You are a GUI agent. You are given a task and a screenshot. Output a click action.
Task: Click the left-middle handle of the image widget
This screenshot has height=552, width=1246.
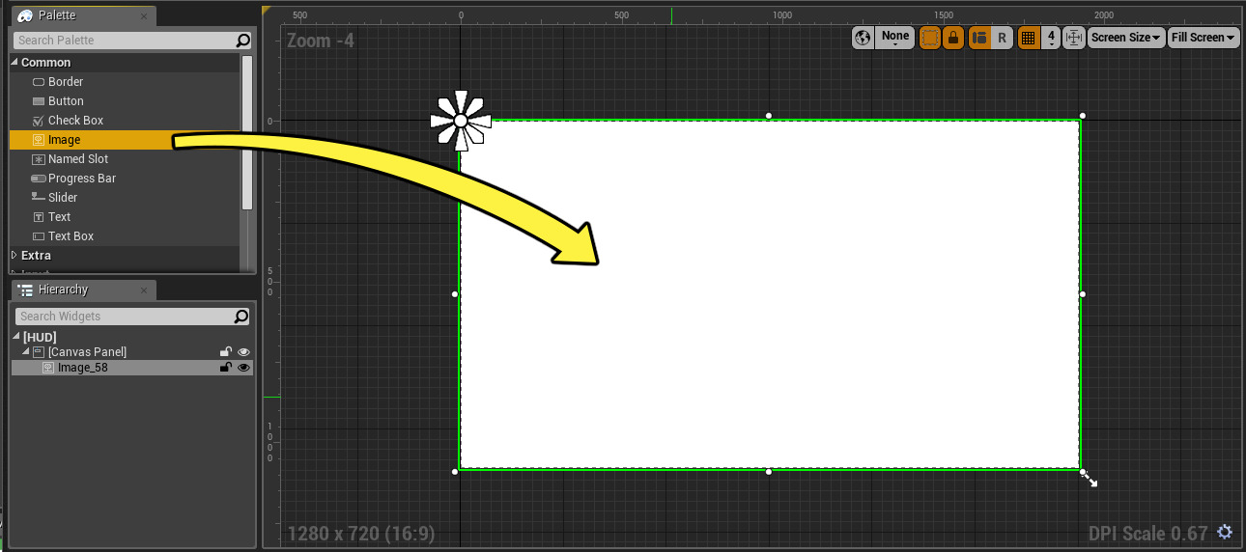(x=455, y=293)
